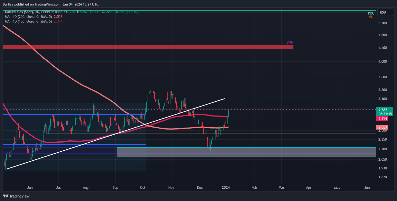The width and height of the screenshot is (397, 201).
Task: Click the 4.800 price axis label
Action: click(x=382, y=35)
